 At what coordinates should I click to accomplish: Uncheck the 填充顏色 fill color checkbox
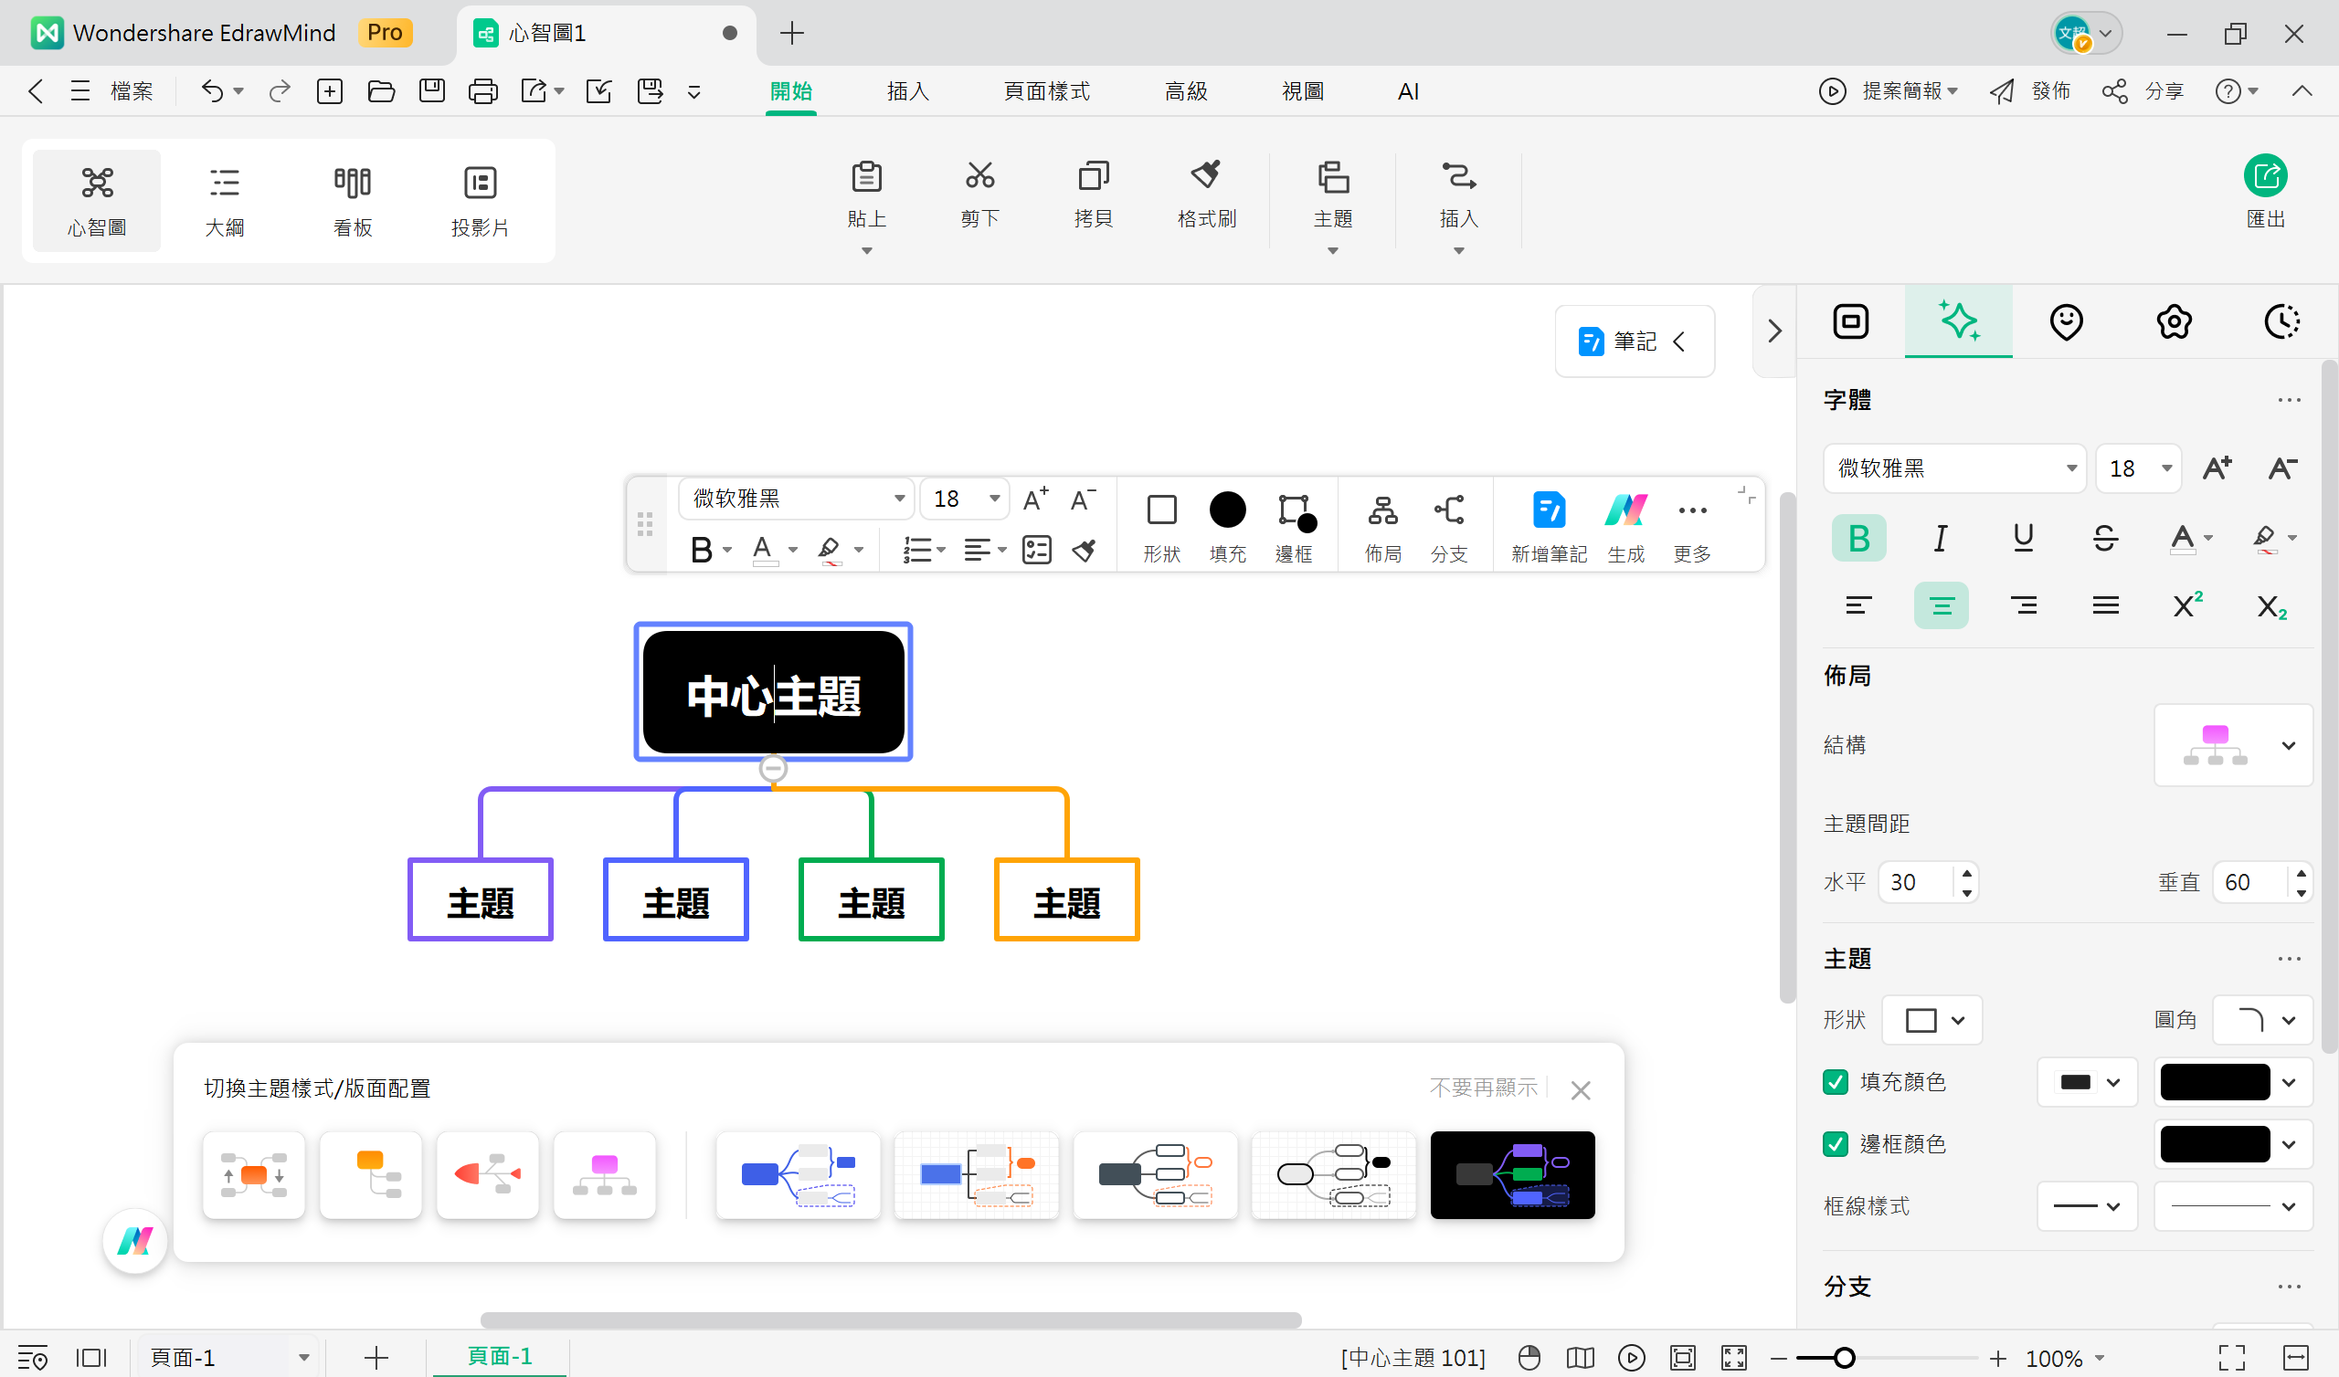point(1835,1082)
